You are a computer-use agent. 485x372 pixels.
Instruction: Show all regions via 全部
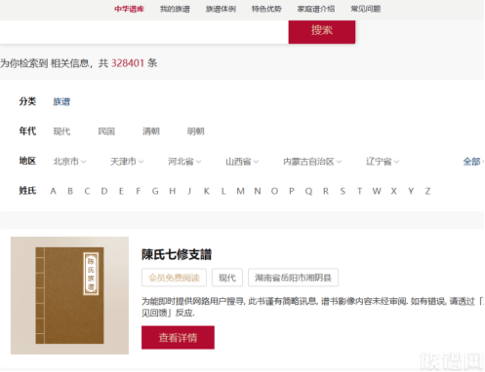point(473,162)
